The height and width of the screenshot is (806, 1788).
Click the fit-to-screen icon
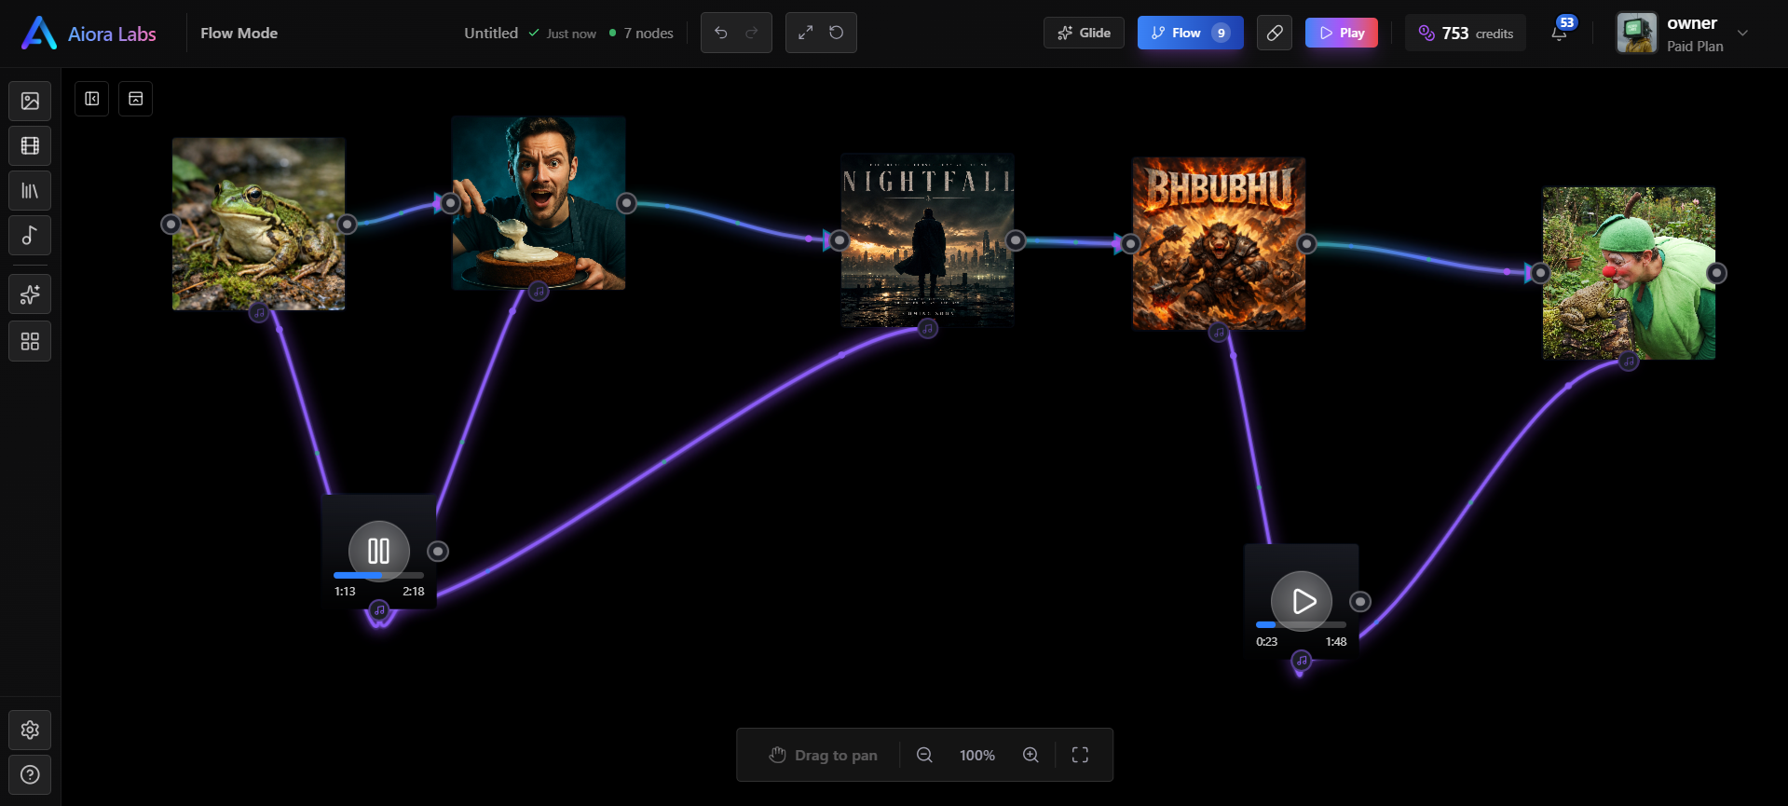[1080, 755]
